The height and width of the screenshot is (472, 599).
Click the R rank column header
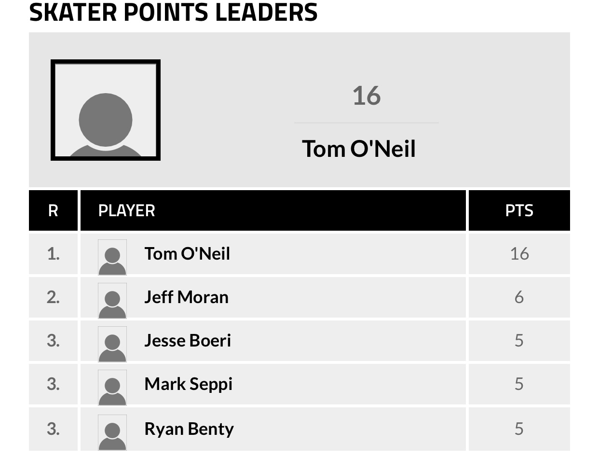click(53, 211)
